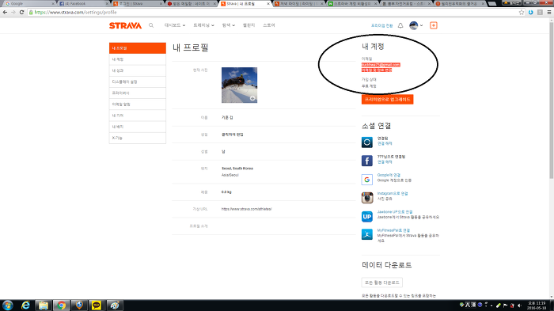The width and height of the screenshot is (554, 311).
Task: Open the search magnifier icon in Strava header
Action: [x=151, y=25]
